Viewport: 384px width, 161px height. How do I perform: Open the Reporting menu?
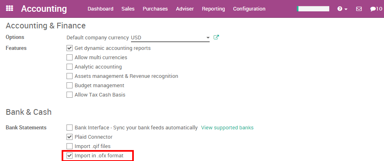pyautogui.click(x=213, y=9)
